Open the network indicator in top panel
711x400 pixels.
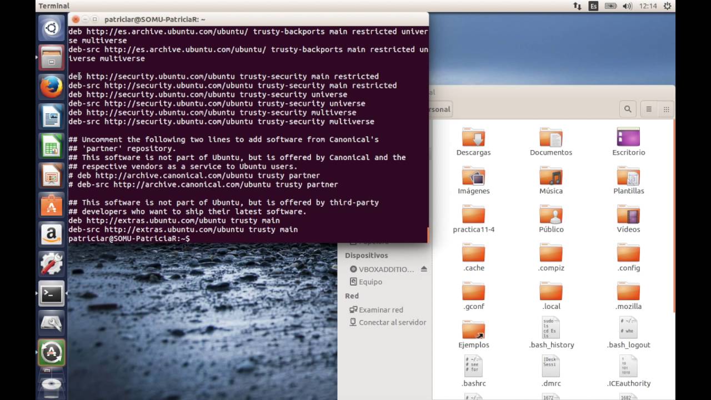(x=577, y=6)
